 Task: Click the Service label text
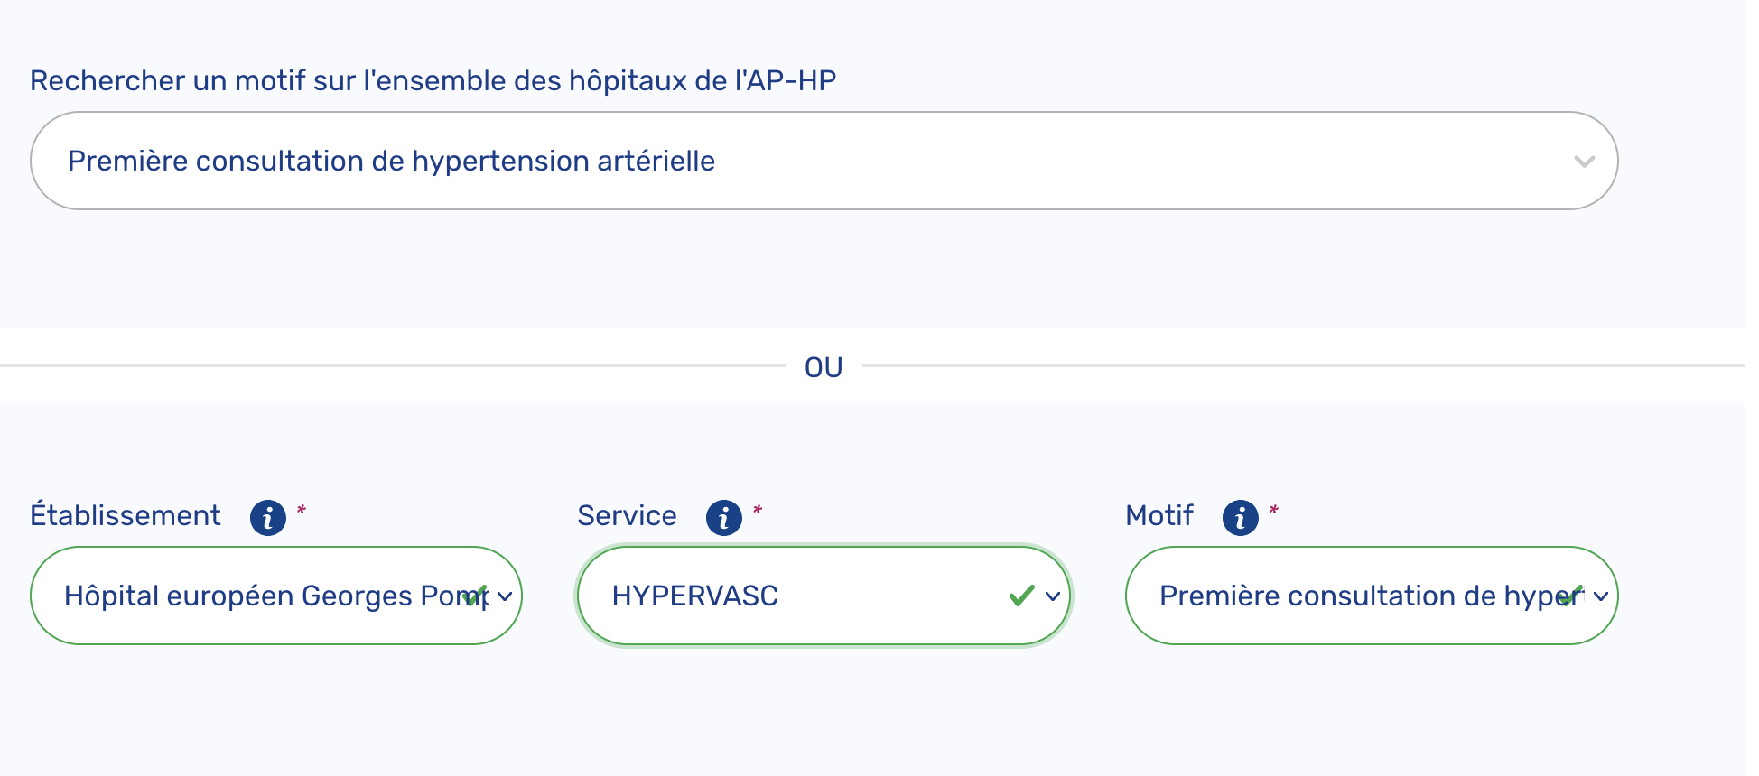628,515
